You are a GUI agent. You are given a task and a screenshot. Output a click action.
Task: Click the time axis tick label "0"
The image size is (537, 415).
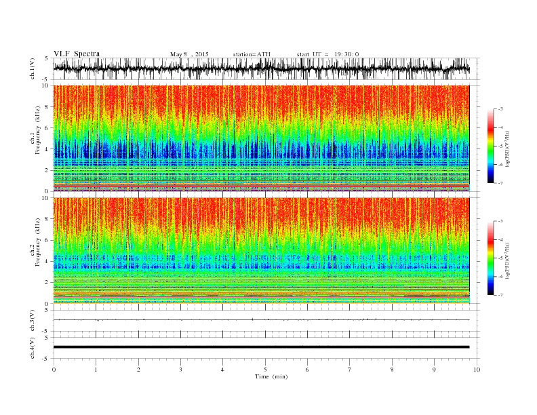pyautogui.click(x=54, y=370)
